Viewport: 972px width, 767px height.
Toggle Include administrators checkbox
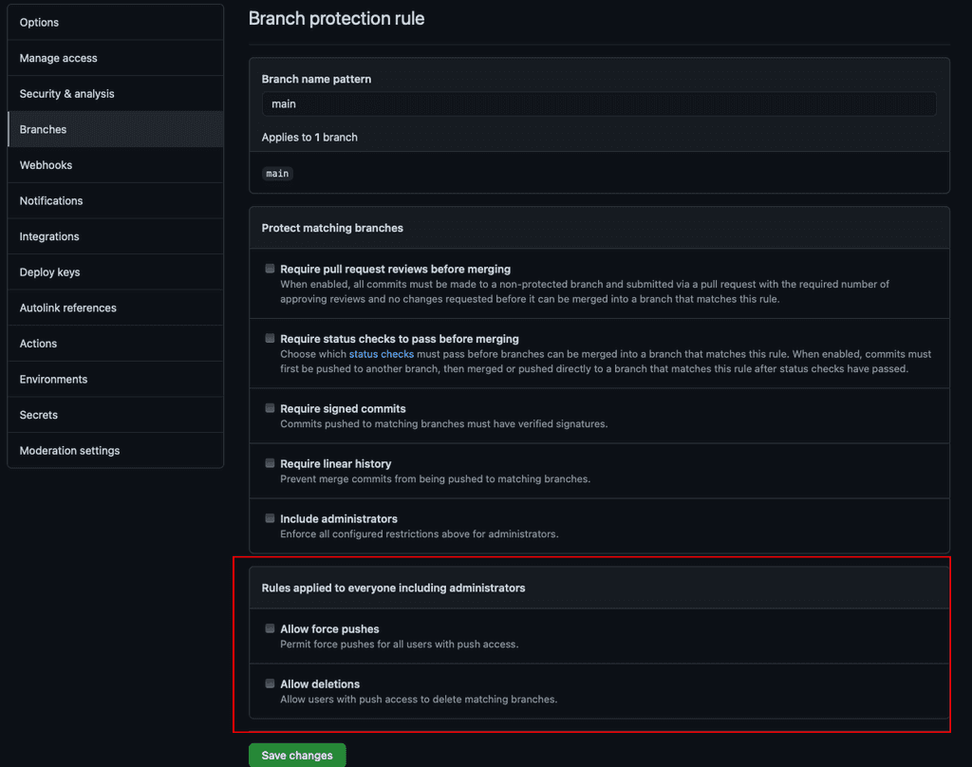tap(271, 518)
